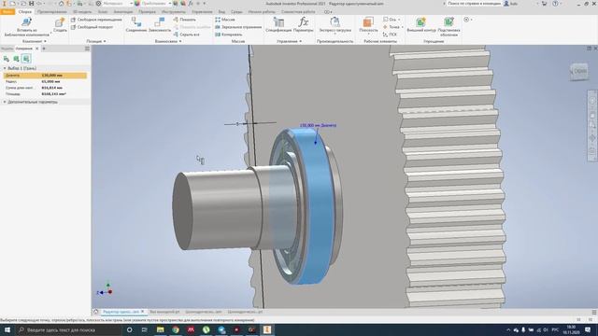This screenshot has width=598, height=336.
Task: Select Свободный поворот tool
Action: [x=92, y=27]
